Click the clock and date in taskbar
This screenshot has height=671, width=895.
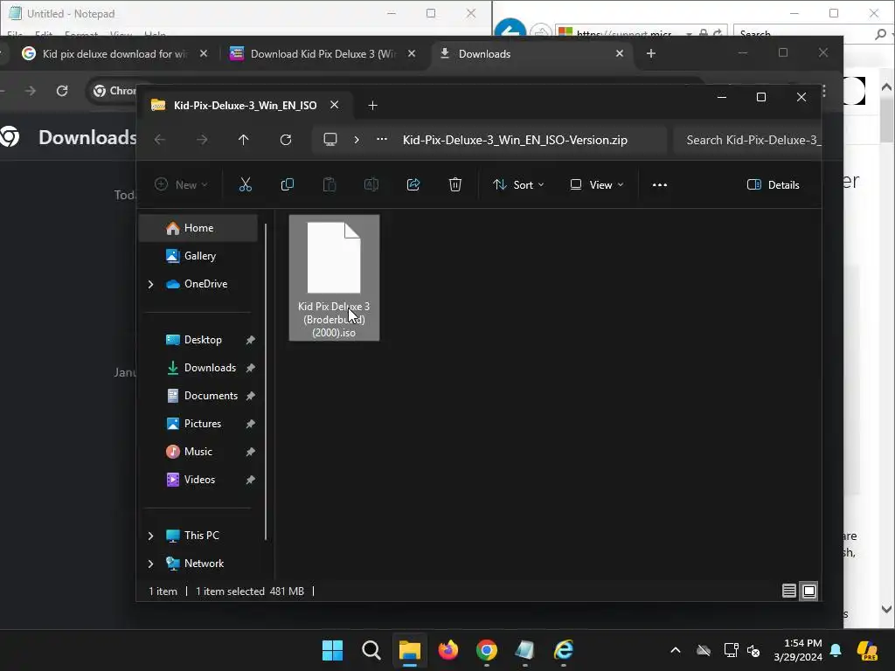tap(798, 650)
